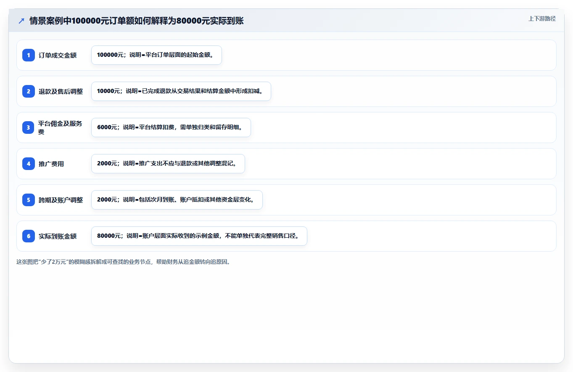The image size is (573, 372).
Task: Click the 退款及售后调整 label
Action: [61, 91]
